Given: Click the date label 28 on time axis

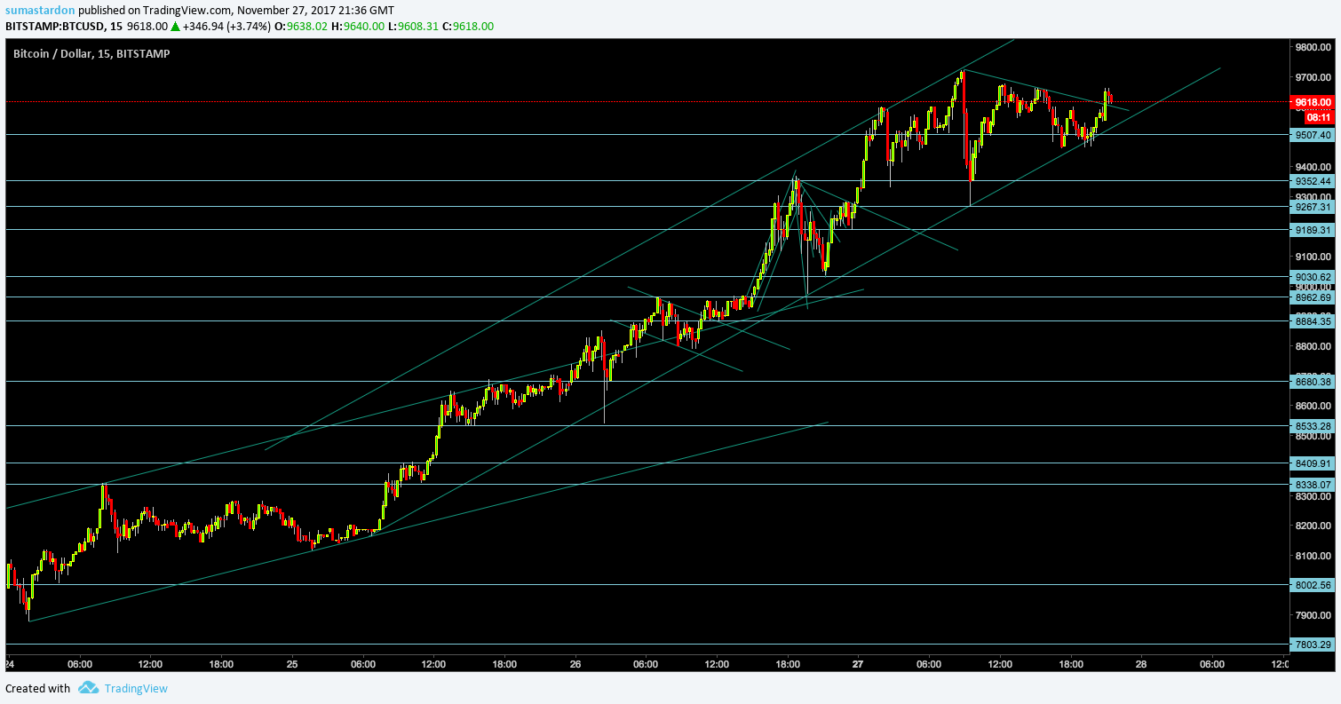Looking at the screenshot, I should 1141,664.
